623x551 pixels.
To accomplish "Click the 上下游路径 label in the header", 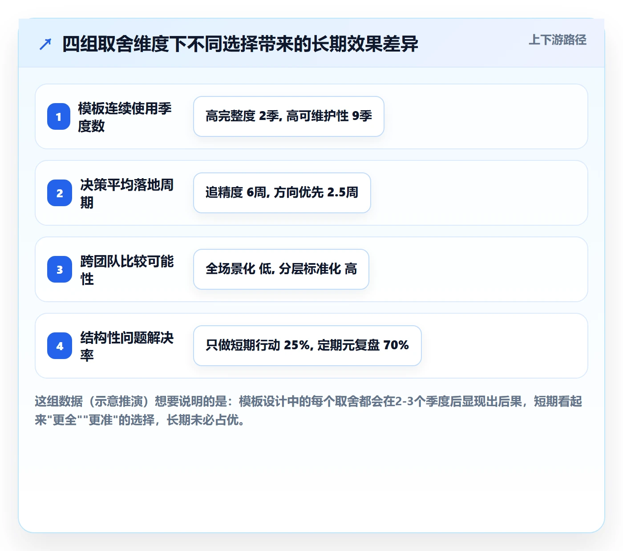I will click(558, 40).
